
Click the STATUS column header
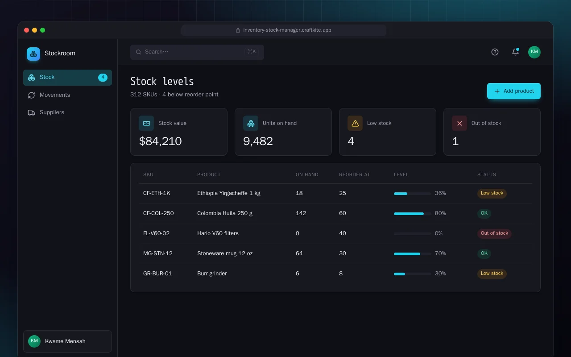(487, 175)
